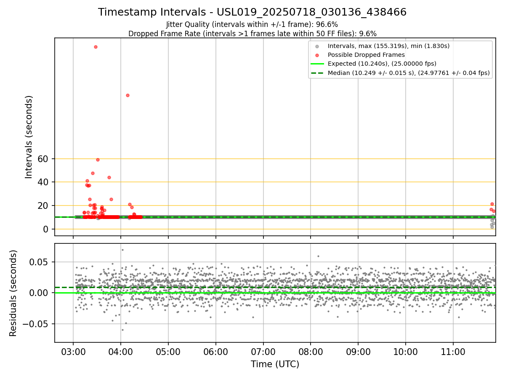Click the '03:00' time tick label
This screenshot has width=505, height=379.
pos(73,351)
